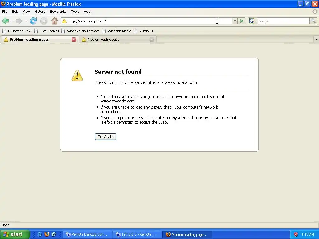
Task: Expand the address bar history dropdown
Action: point(235,21)
